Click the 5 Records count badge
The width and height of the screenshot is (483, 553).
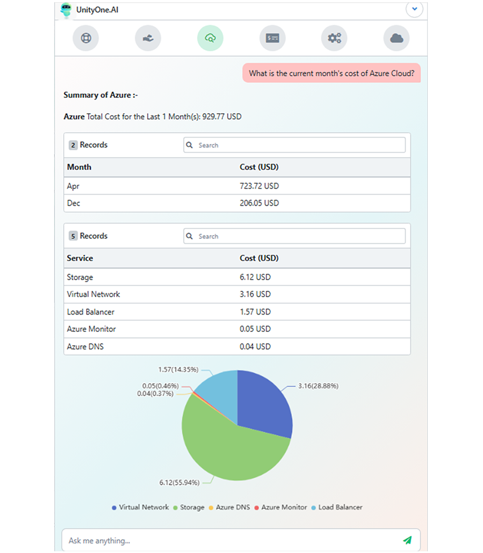point(73,236)
